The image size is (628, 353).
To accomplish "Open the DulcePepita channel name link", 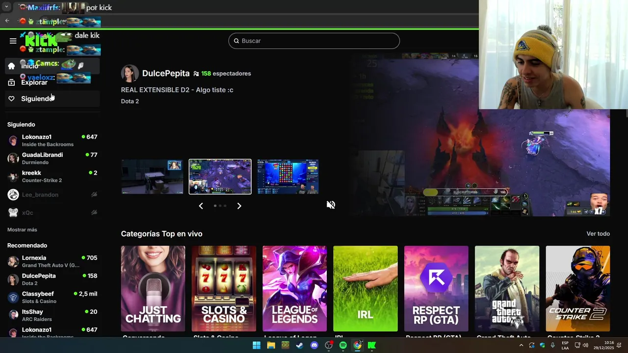I will (166, 74).
